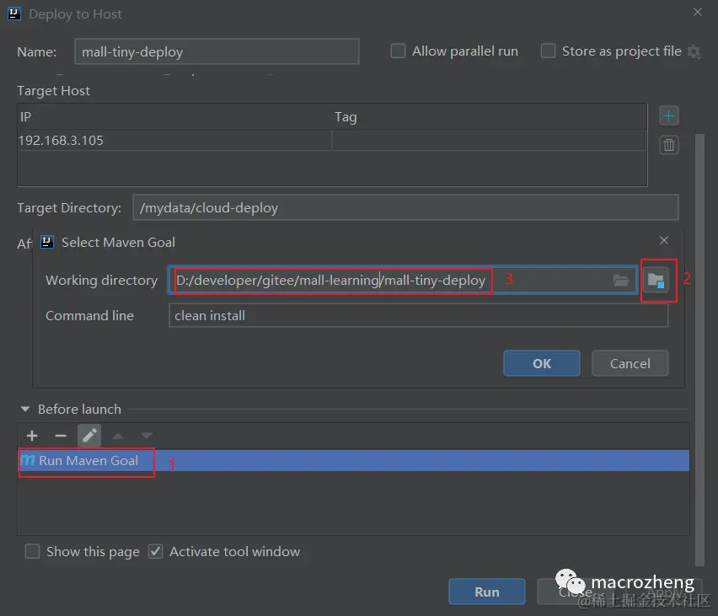The width and height of the screenshot is (718, 616).
Task: Click the Command line field
Action: click(418, 315)
